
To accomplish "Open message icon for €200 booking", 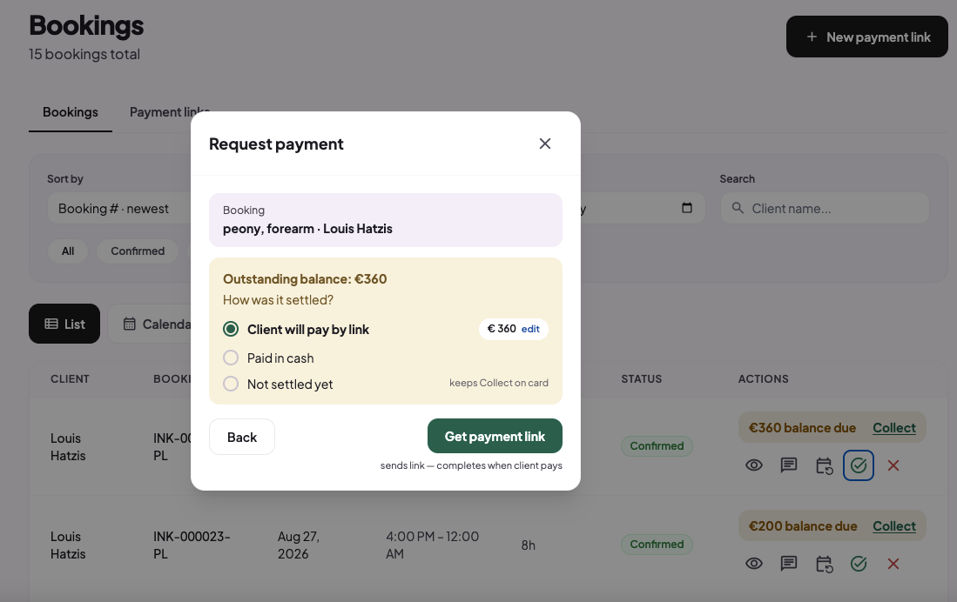I will pos(789,564).
